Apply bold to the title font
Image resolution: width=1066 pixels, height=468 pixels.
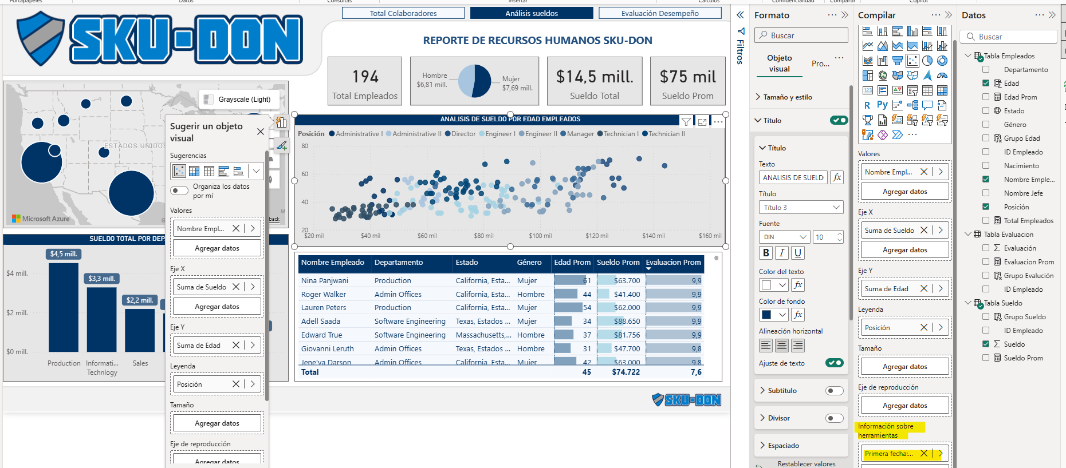point(766,253)
